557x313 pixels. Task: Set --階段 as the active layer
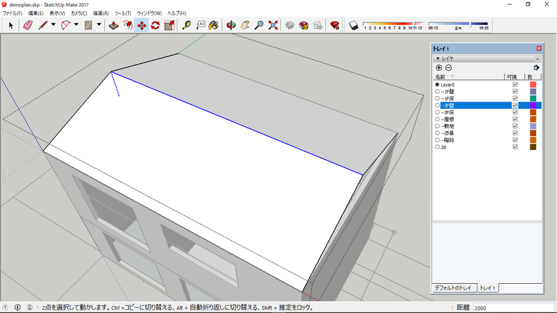pos(437,140)
